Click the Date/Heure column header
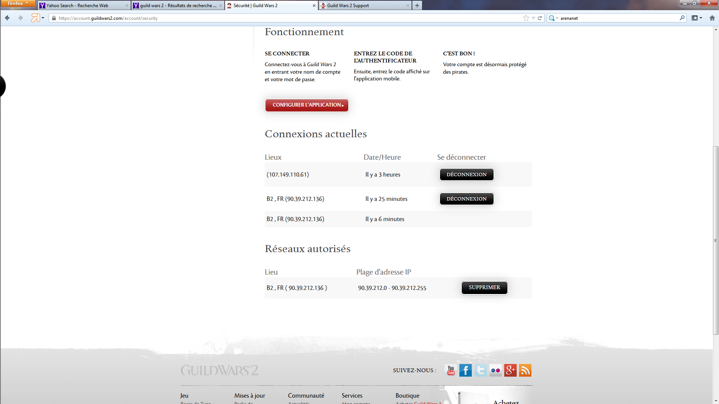 pyautogui.click(x=382, y=157)
